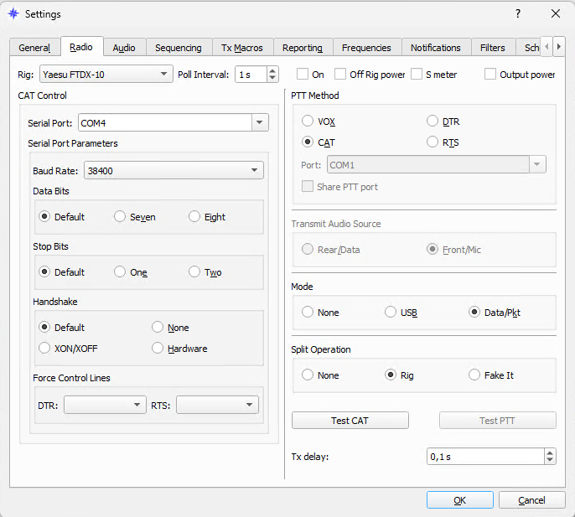Open the Sequencing tab
Screen dimensions: 575x517
(179, 48)
